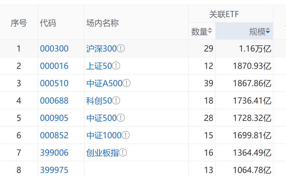This screenshot has height=177, width=286.
Task: Open the 沪深300 index name link
Action: [x=101, y=49]
